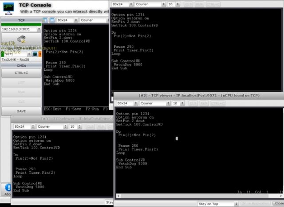Click the RUN button in top-right viewer toolbar
Screen dimensions: 284x207
(200, 4)
